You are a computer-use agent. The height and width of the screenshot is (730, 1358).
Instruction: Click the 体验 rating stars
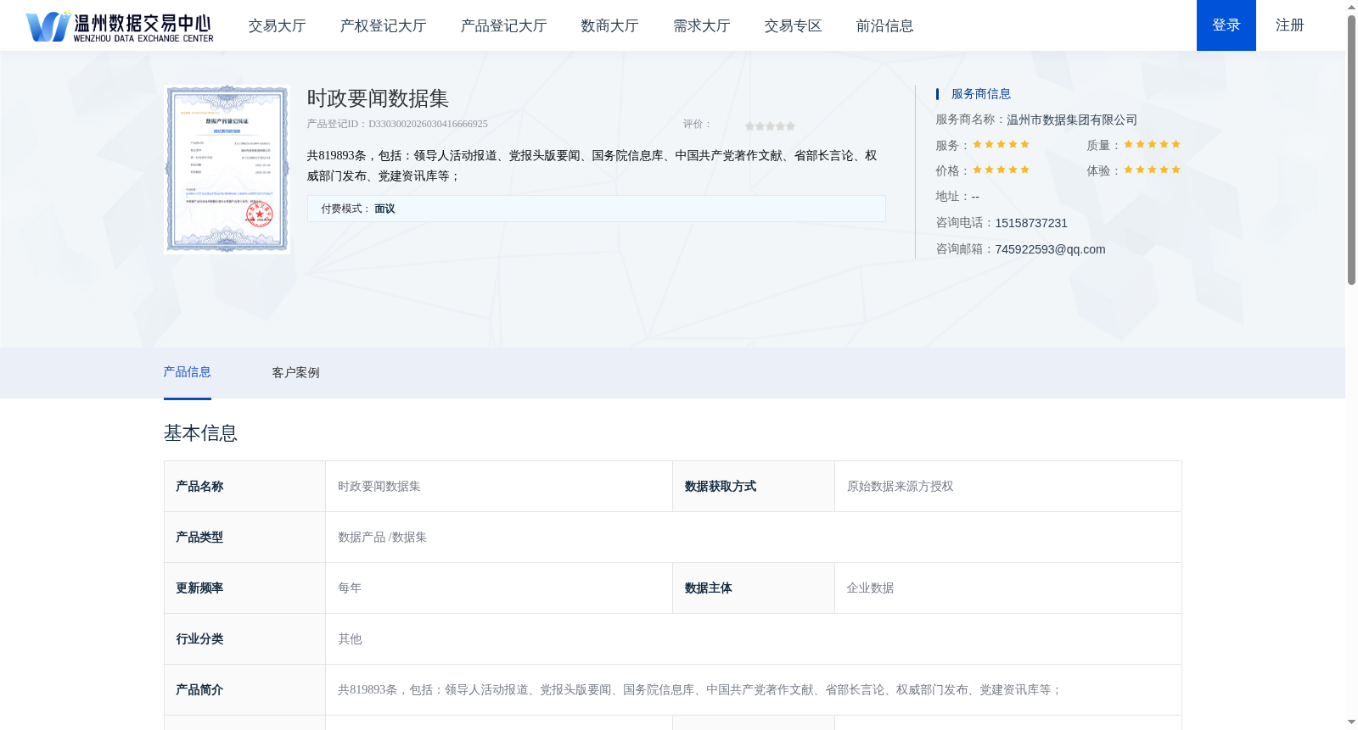tap(1152, 170)
